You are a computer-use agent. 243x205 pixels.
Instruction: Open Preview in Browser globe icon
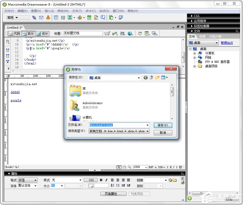130,33
